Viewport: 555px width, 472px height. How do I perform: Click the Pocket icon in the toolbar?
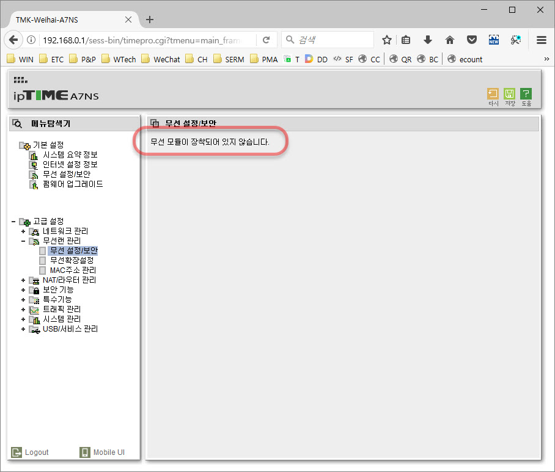click(471, 40)
